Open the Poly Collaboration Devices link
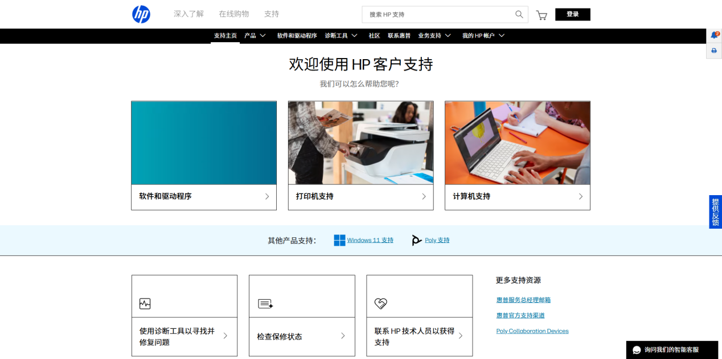The width and height of the screenshot is (722, 359). tap(532, 331)
